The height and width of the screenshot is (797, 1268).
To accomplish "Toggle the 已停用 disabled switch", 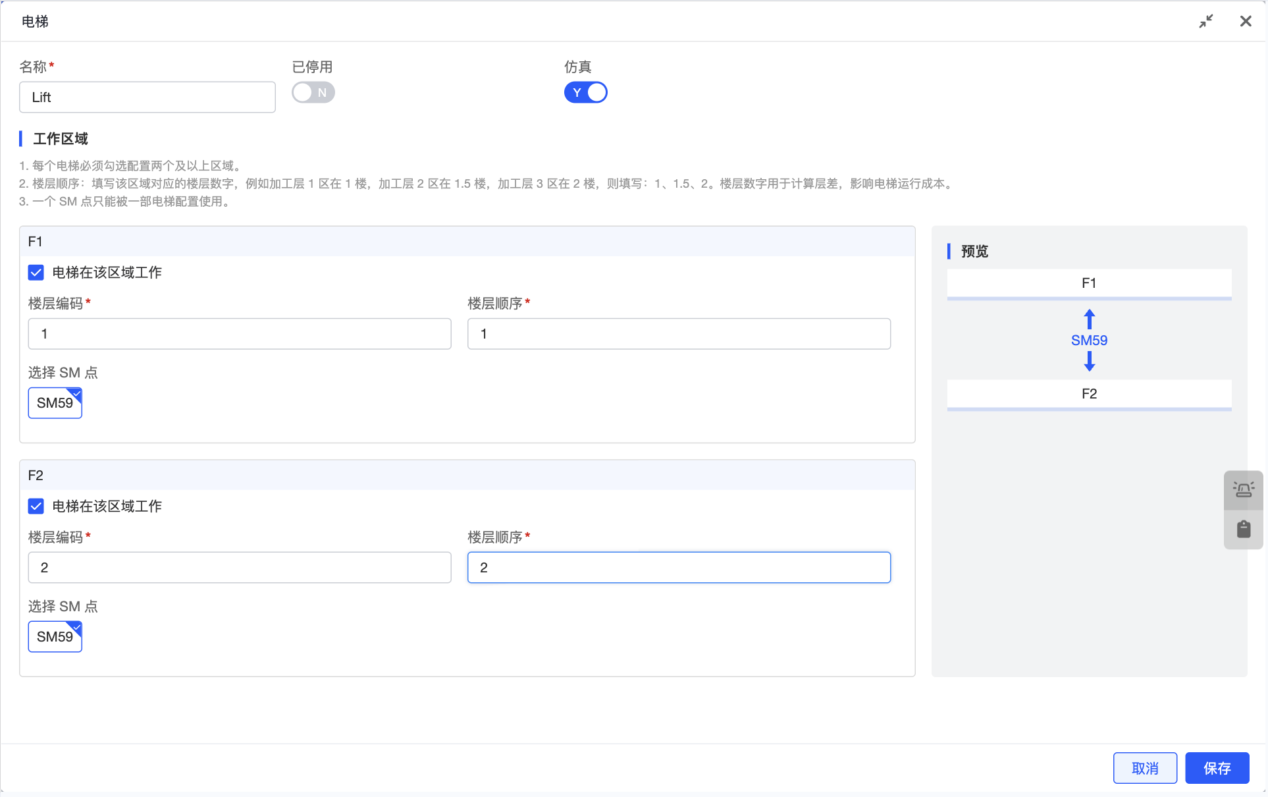I will (x=313, y=93).
